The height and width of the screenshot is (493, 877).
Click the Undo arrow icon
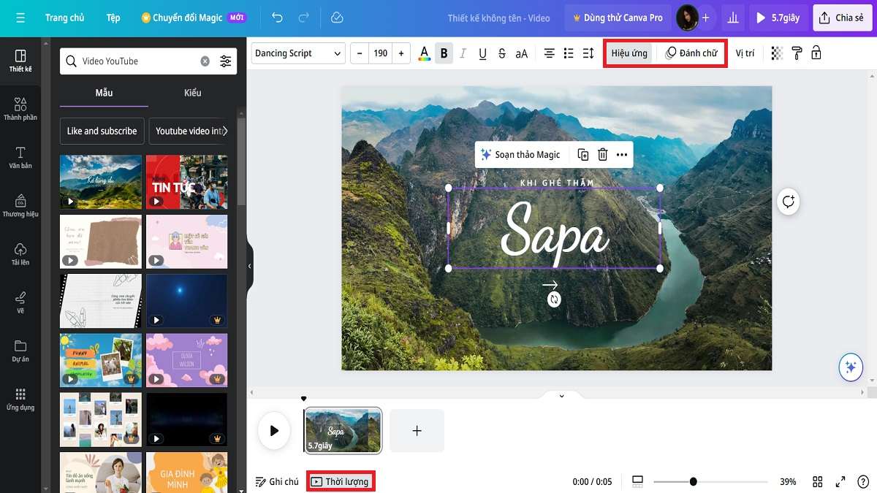[x=277, y=18]
